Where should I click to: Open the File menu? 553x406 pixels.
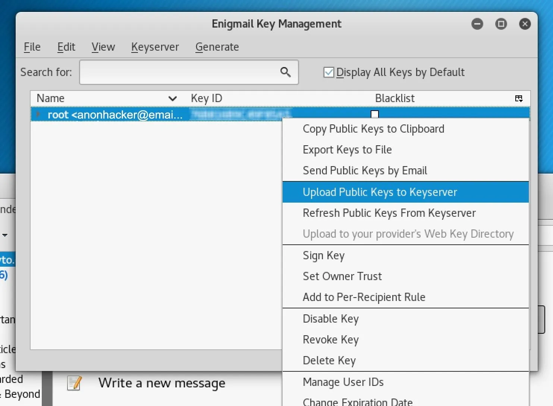pos(32,47)
